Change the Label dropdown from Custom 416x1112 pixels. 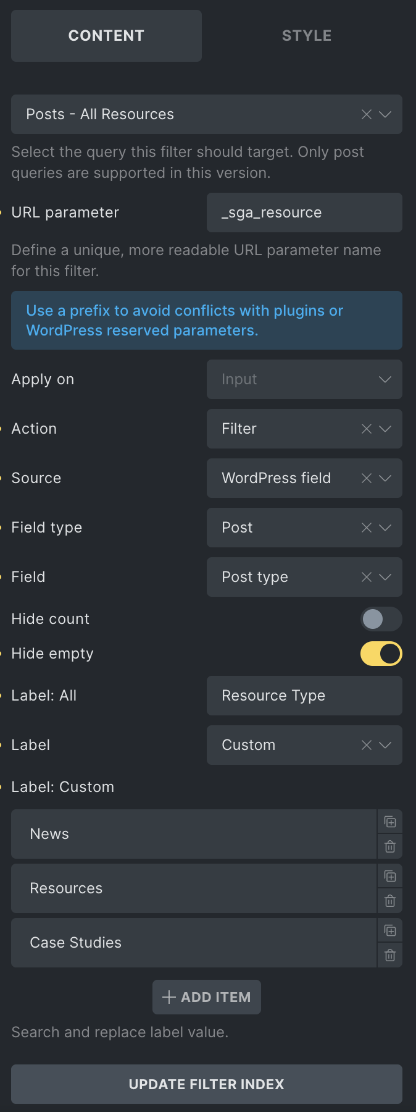pos(384,745)
